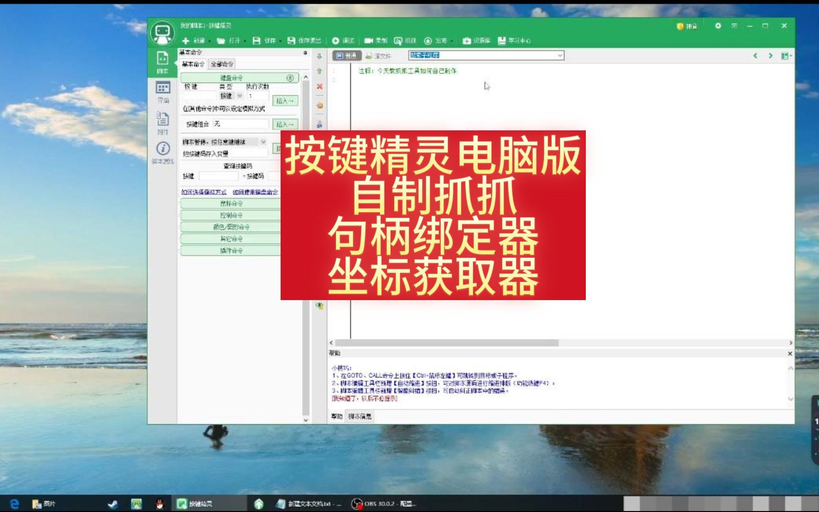Start debugging with the 调试 play icon
This screenshot has height=512, width=819.
(x=336, y=41)
